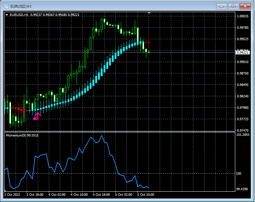
Task: Select the current price label 0.99221
Action: click(243, 53)
